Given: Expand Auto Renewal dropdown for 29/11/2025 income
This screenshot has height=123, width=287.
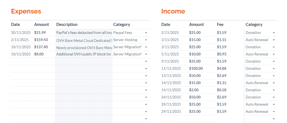Looking at the screenshot, I should point(273,112).
